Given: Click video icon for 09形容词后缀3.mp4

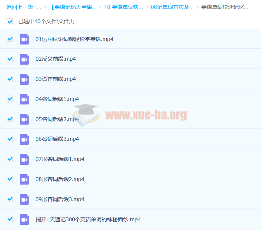Looking at the screenshot, I should [24, 199].
